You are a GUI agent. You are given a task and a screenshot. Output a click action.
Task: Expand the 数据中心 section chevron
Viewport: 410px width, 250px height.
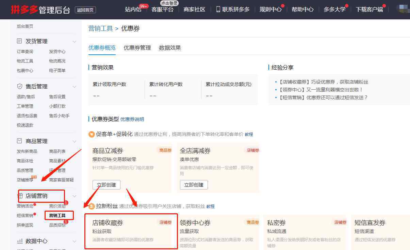(x=75, y=241)
